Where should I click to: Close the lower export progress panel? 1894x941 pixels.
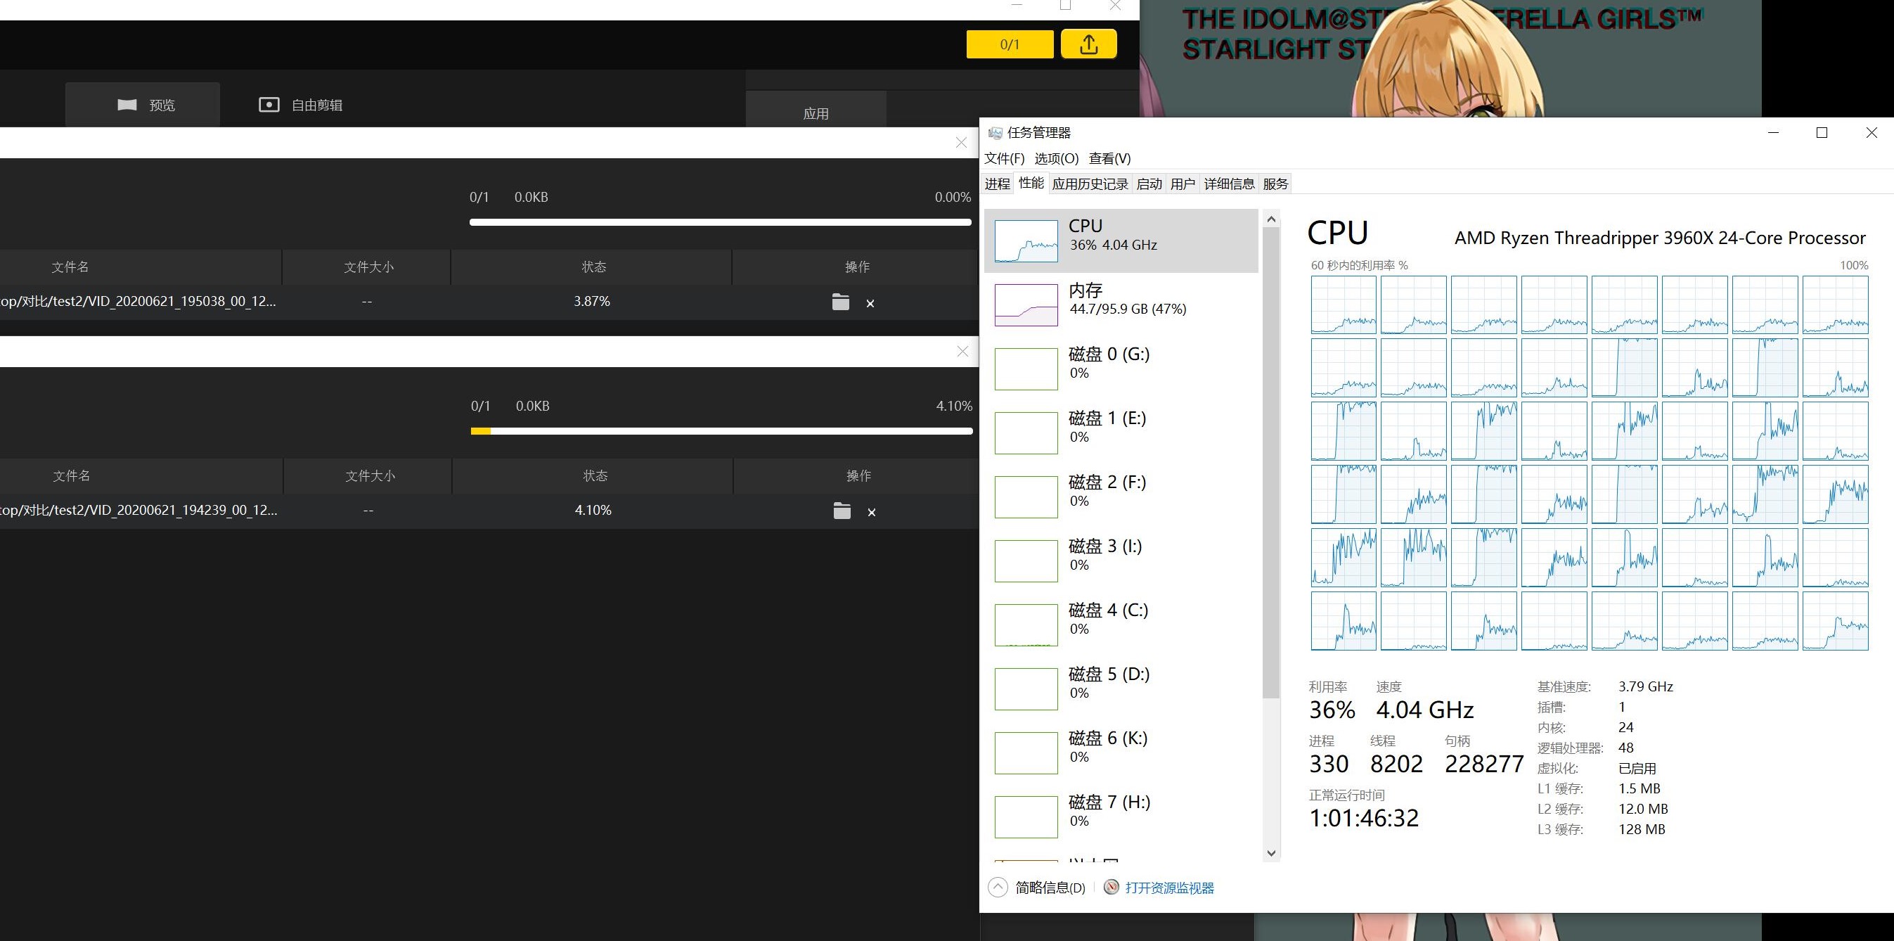tap(962, 352)
